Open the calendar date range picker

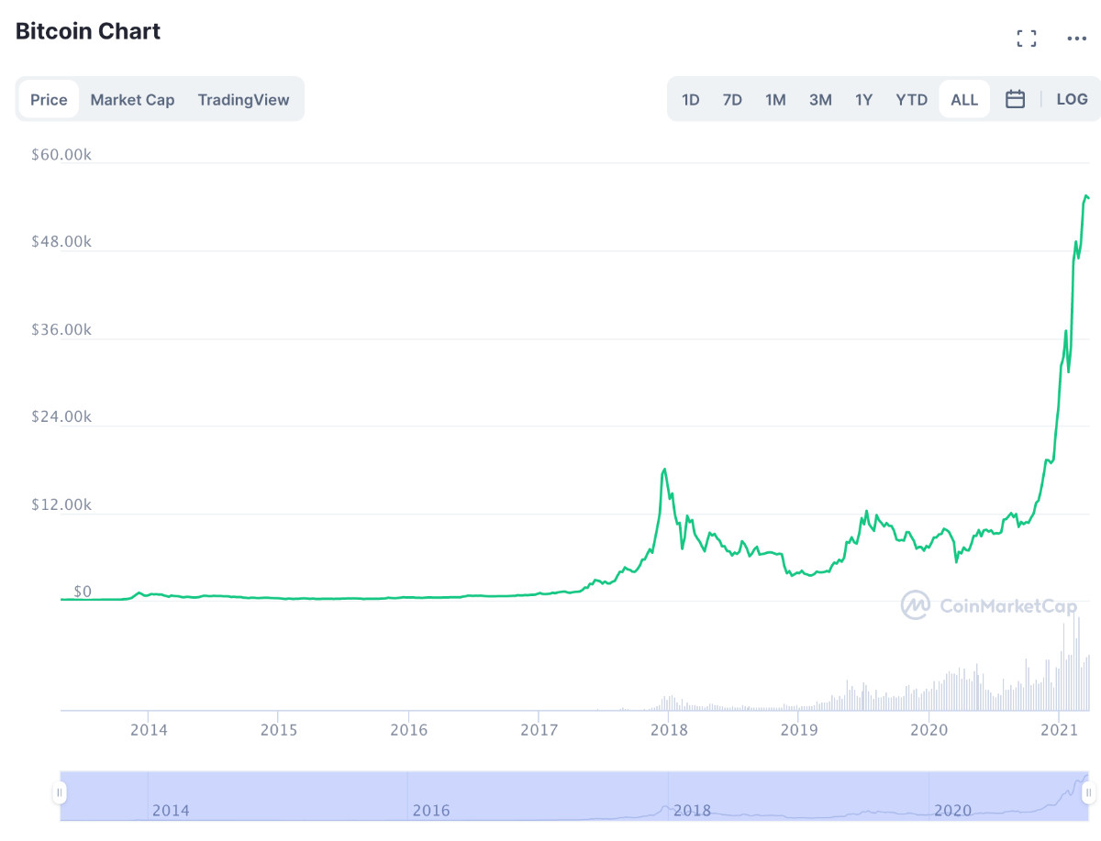point(1015,99)
